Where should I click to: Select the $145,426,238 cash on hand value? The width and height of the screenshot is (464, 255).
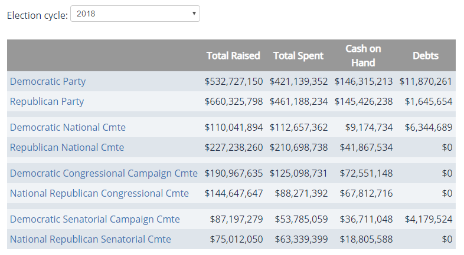pos(364,101)
